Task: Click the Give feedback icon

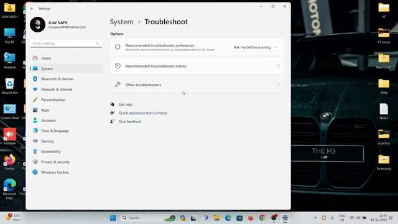Action: coord(113,121)
